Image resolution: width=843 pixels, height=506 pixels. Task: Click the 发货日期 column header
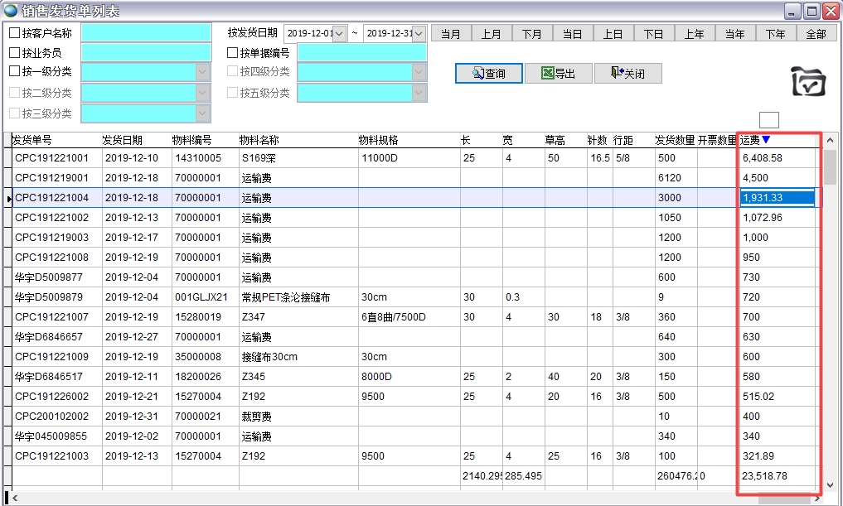coord(123,140)
